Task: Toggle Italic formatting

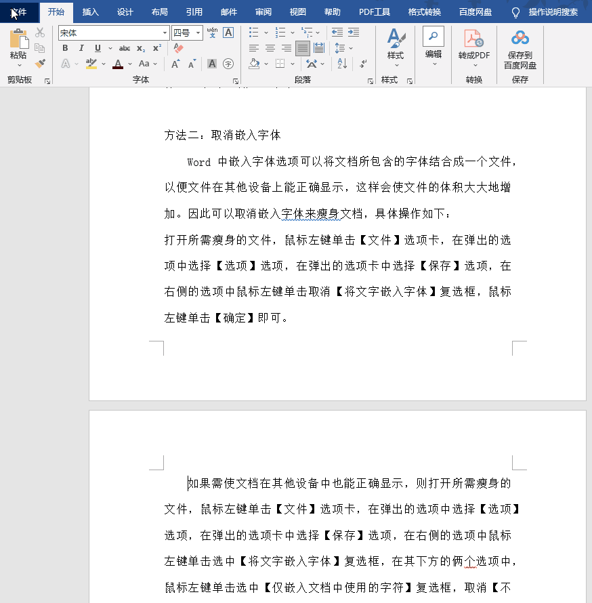Action: point(81,49)
